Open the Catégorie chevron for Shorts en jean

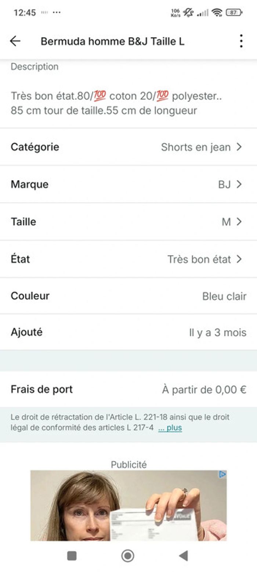[x=239, y=147]
